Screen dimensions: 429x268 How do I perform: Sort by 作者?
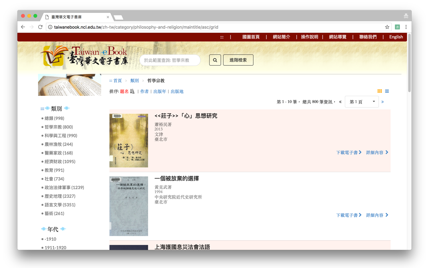click(x=144, y=91)
